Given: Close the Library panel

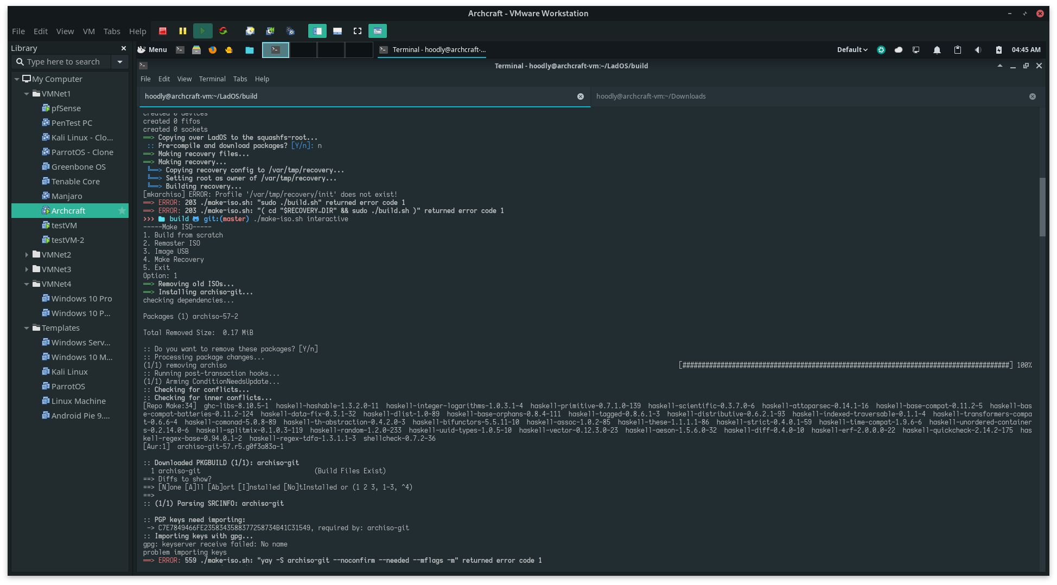Looking at the screenshot, I should 124,48.
